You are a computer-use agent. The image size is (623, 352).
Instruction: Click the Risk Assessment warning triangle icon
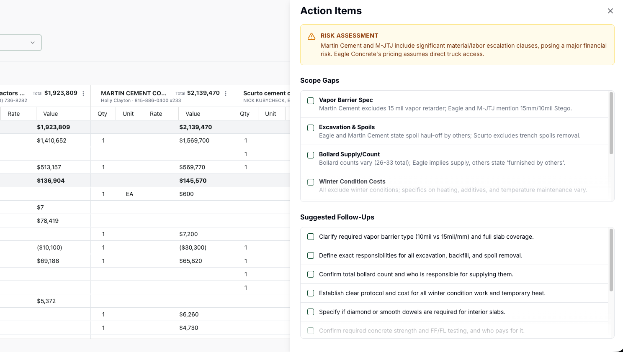coord(311,37)
